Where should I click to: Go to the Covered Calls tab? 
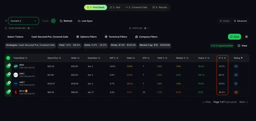pyautogui.click(x=136, y=7)
